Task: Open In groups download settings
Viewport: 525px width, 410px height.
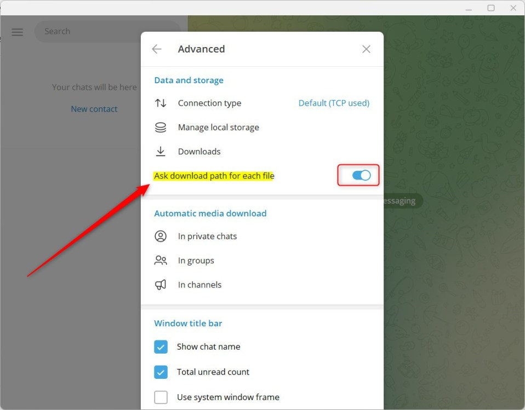Action: [x=262, y=261]
